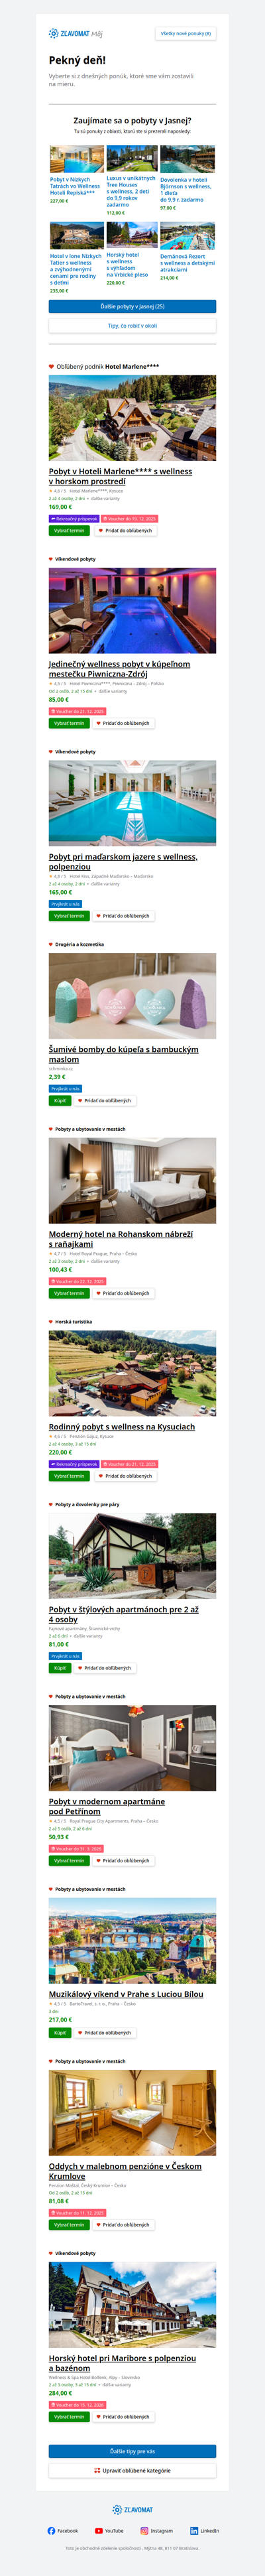Click 'Upraviť obľúbené kategórie' button

coord(132,2470)
